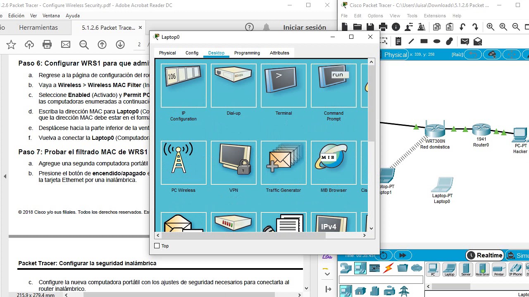Open the File menu in Packet Tracer

point(344,16)
